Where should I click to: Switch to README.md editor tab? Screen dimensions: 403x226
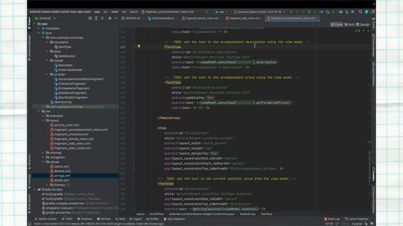131,18
